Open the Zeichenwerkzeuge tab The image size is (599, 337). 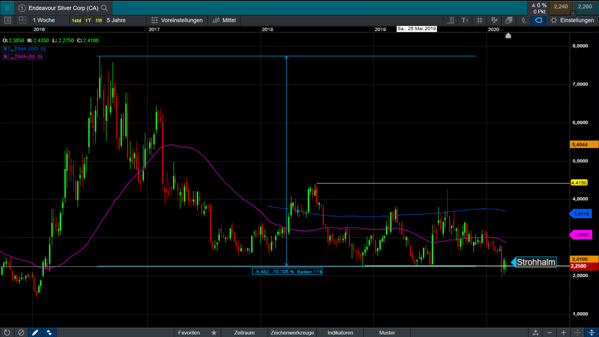tap(292, 333)
